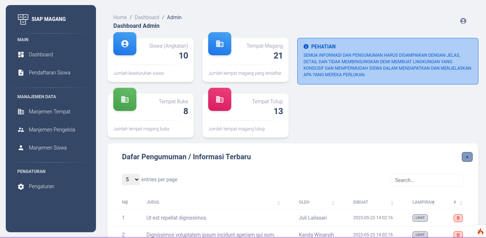Click the blue Tempat Magang building icon
486x238 pixels.
coord(220,44)
